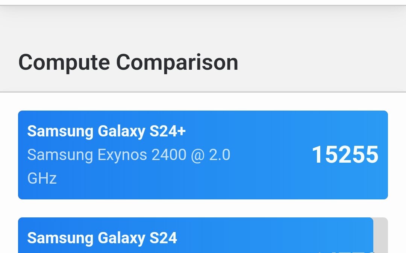The image size is (406, 253).
Task: Select the score 15255 for Galaxy S24+
Action: click(x=345, y=155)
